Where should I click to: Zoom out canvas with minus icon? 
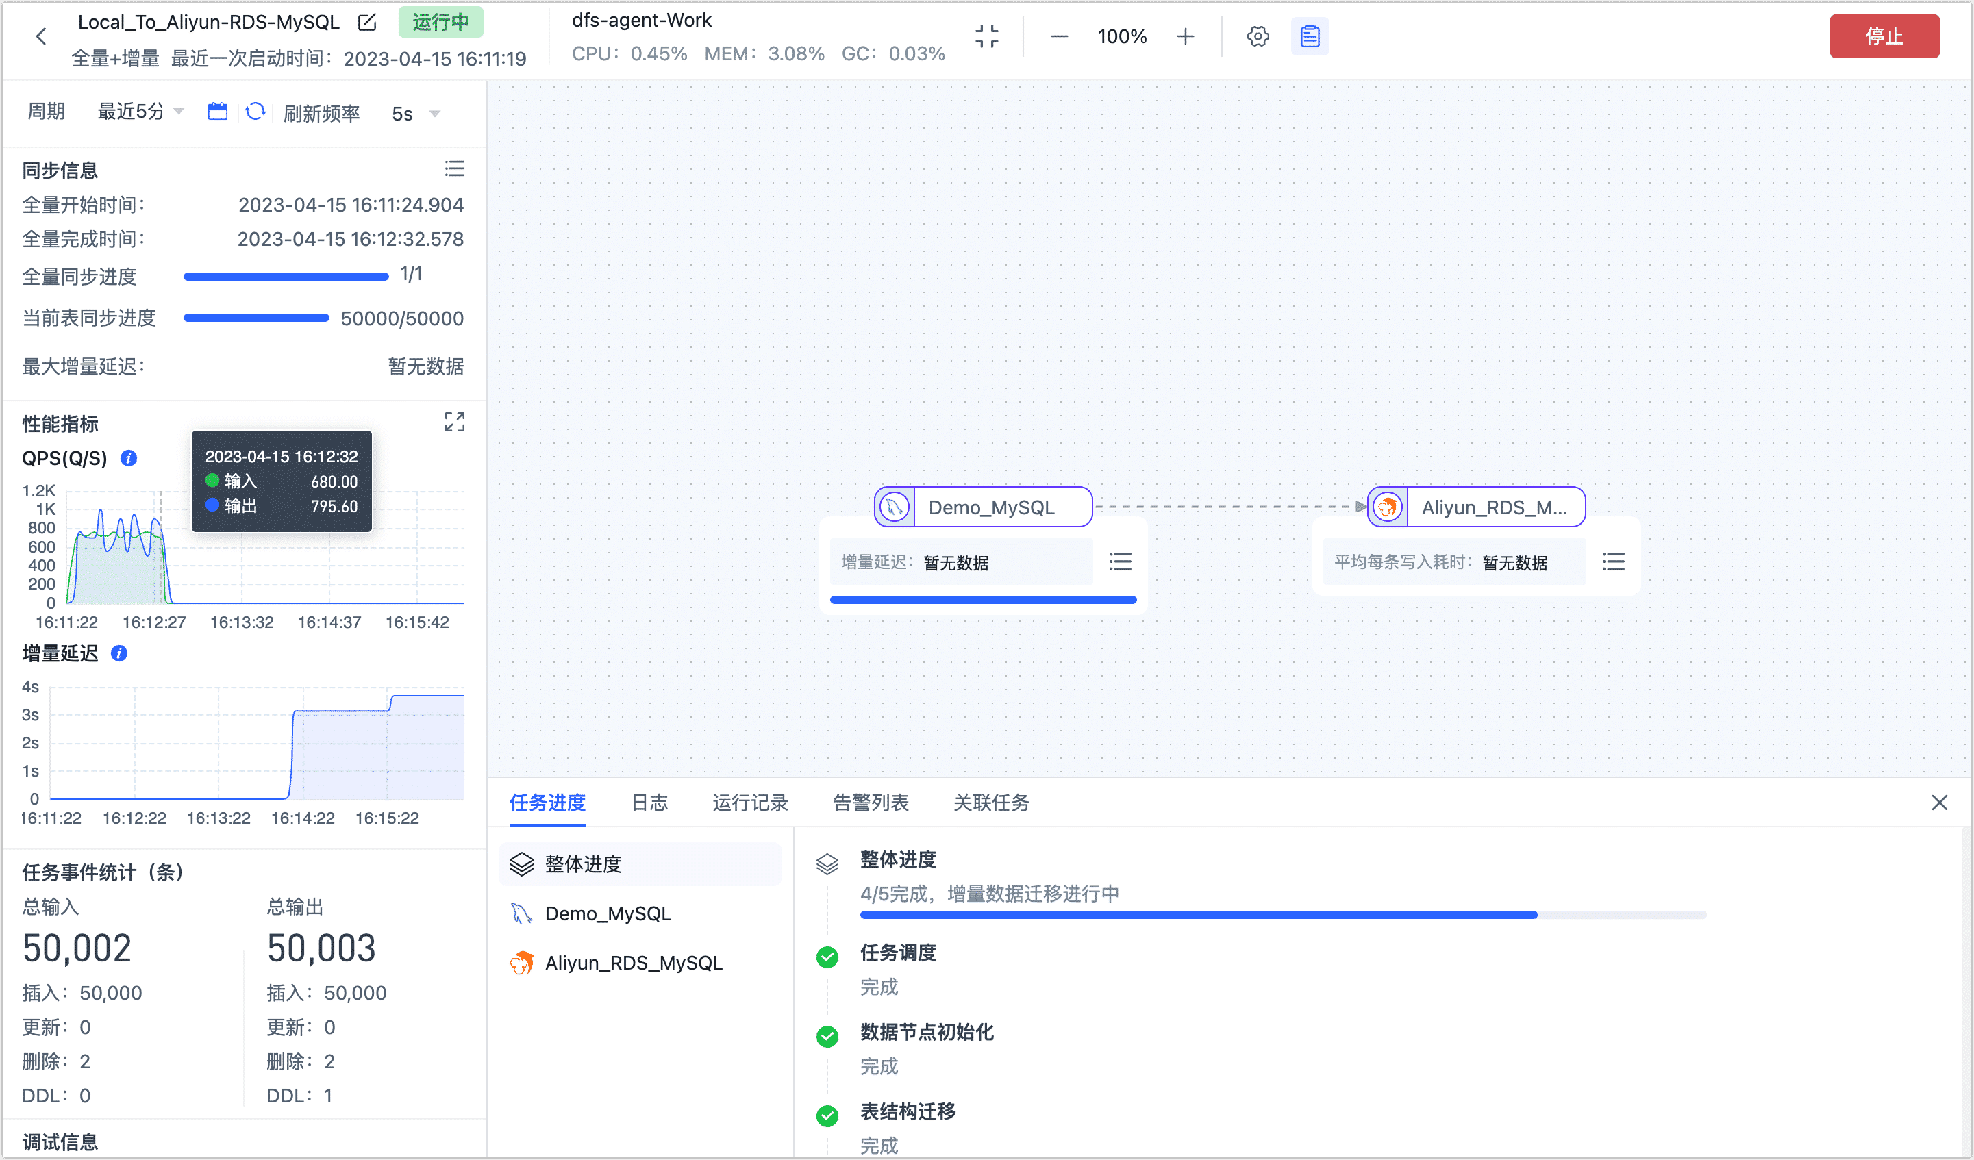pos(1059,36)
